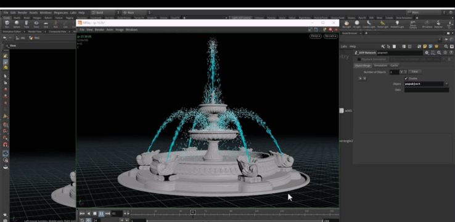Jump to last frame in MPlay
This screenshot has height=222, width=455.
pos(108,213)
